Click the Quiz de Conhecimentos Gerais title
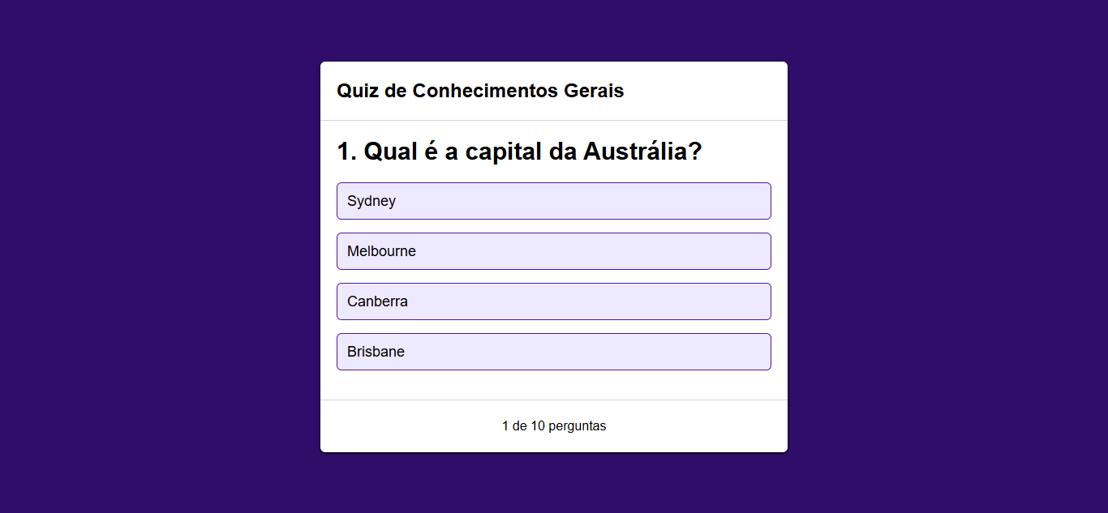Image resolution: width=1108 pixels, height=513 pixels. coord(480,91)
